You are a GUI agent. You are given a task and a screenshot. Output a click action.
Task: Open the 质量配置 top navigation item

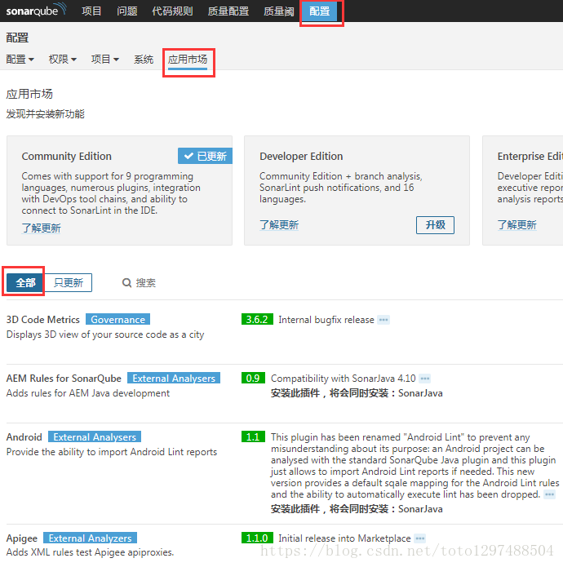[228, 11]
